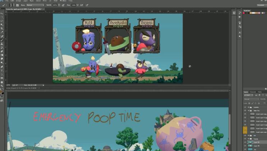Click the zoom percentage field in status bar
267x151 pixels.
pos(8,85)
